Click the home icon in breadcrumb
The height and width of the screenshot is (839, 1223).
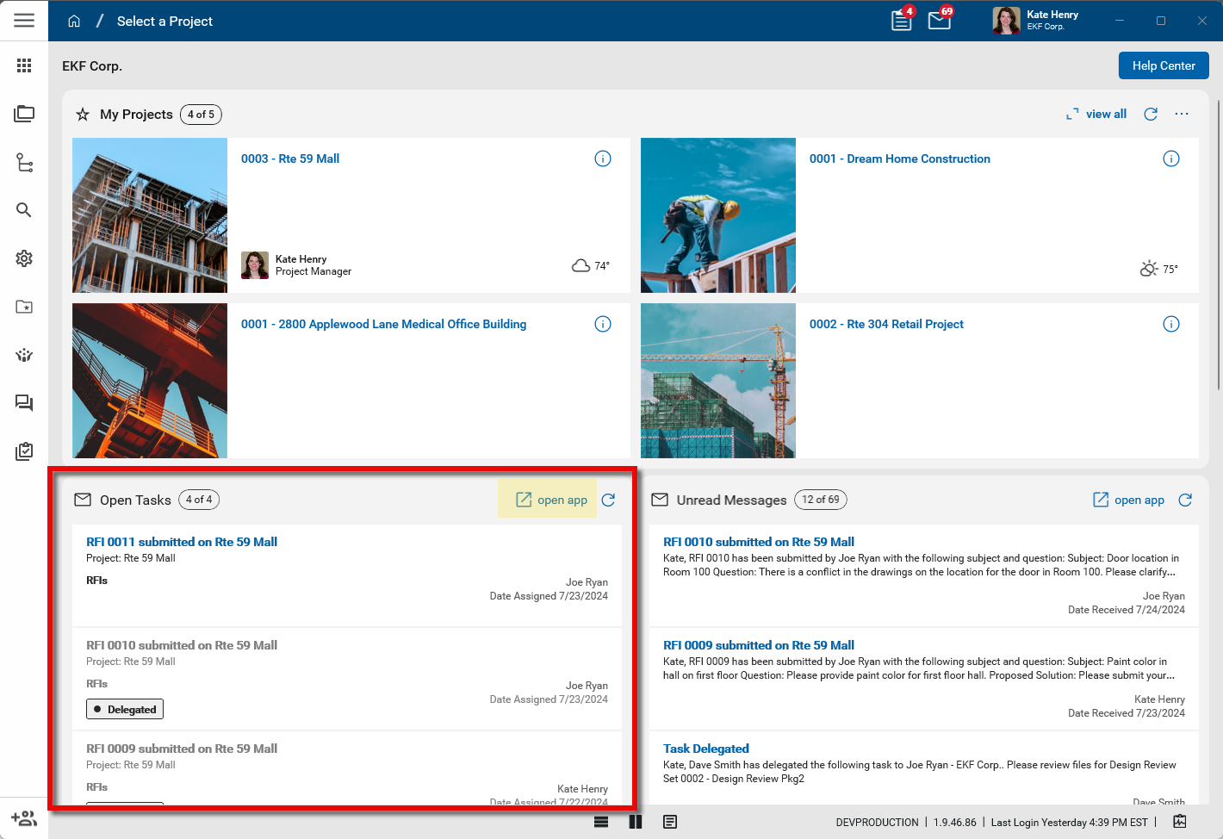[x=74, y=22]
